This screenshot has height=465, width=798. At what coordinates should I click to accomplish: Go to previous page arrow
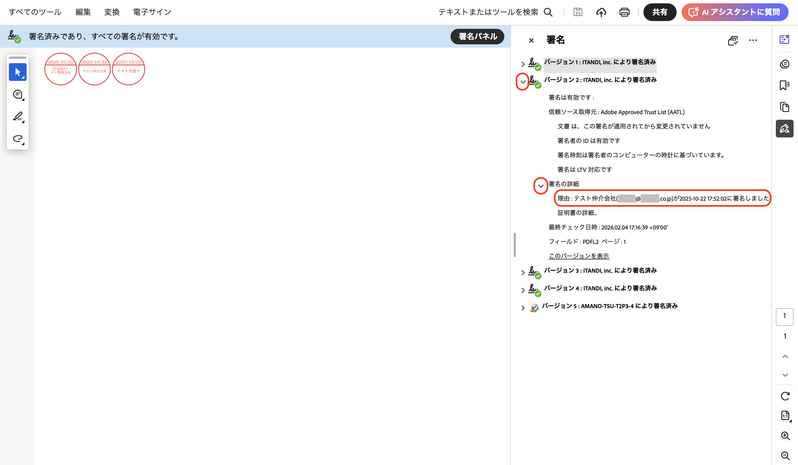785,356
